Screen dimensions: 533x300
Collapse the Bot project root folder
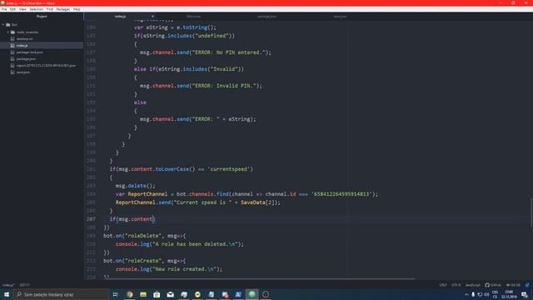coord(3,25)
